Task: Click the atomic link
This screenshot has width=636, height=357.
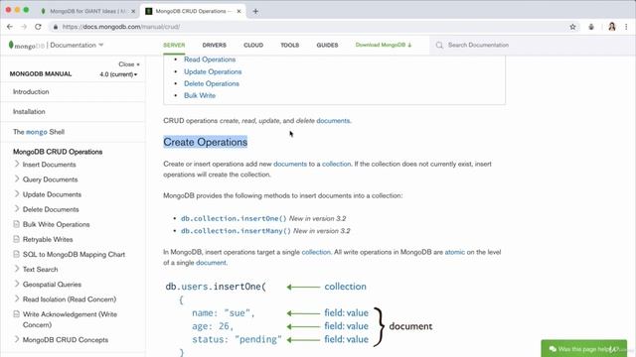Action: tap(455, 252)
